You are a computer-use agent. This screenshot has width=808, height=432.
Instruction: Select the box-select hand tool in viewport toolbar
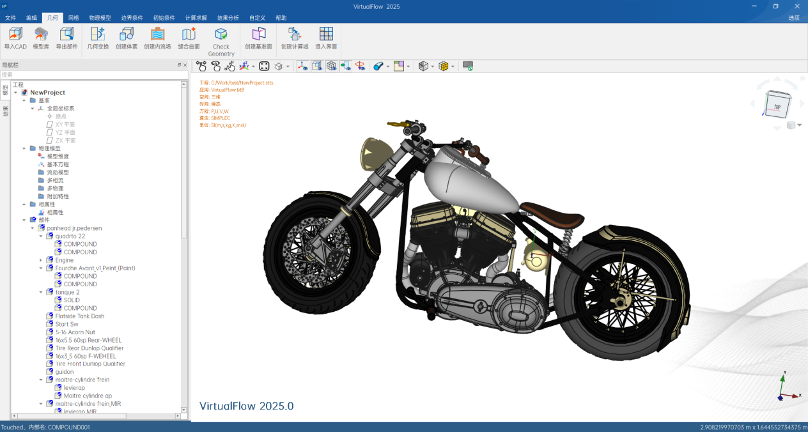tap(229, 66)
